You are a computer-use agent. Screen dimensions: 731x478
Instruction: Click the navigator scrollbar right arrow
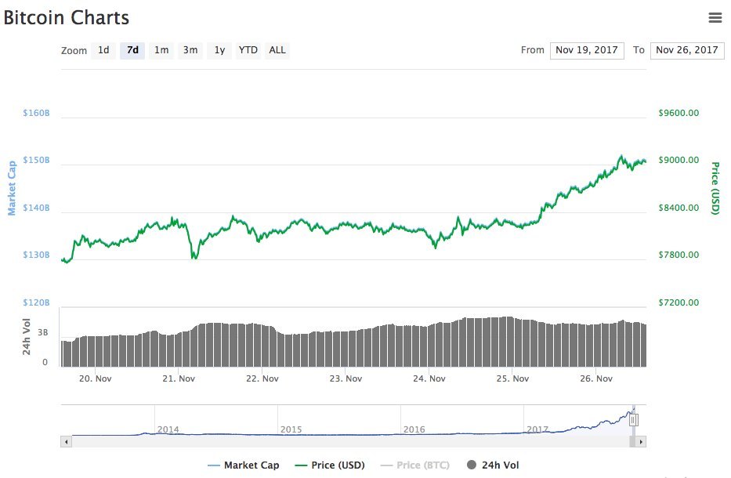(642, 442)
